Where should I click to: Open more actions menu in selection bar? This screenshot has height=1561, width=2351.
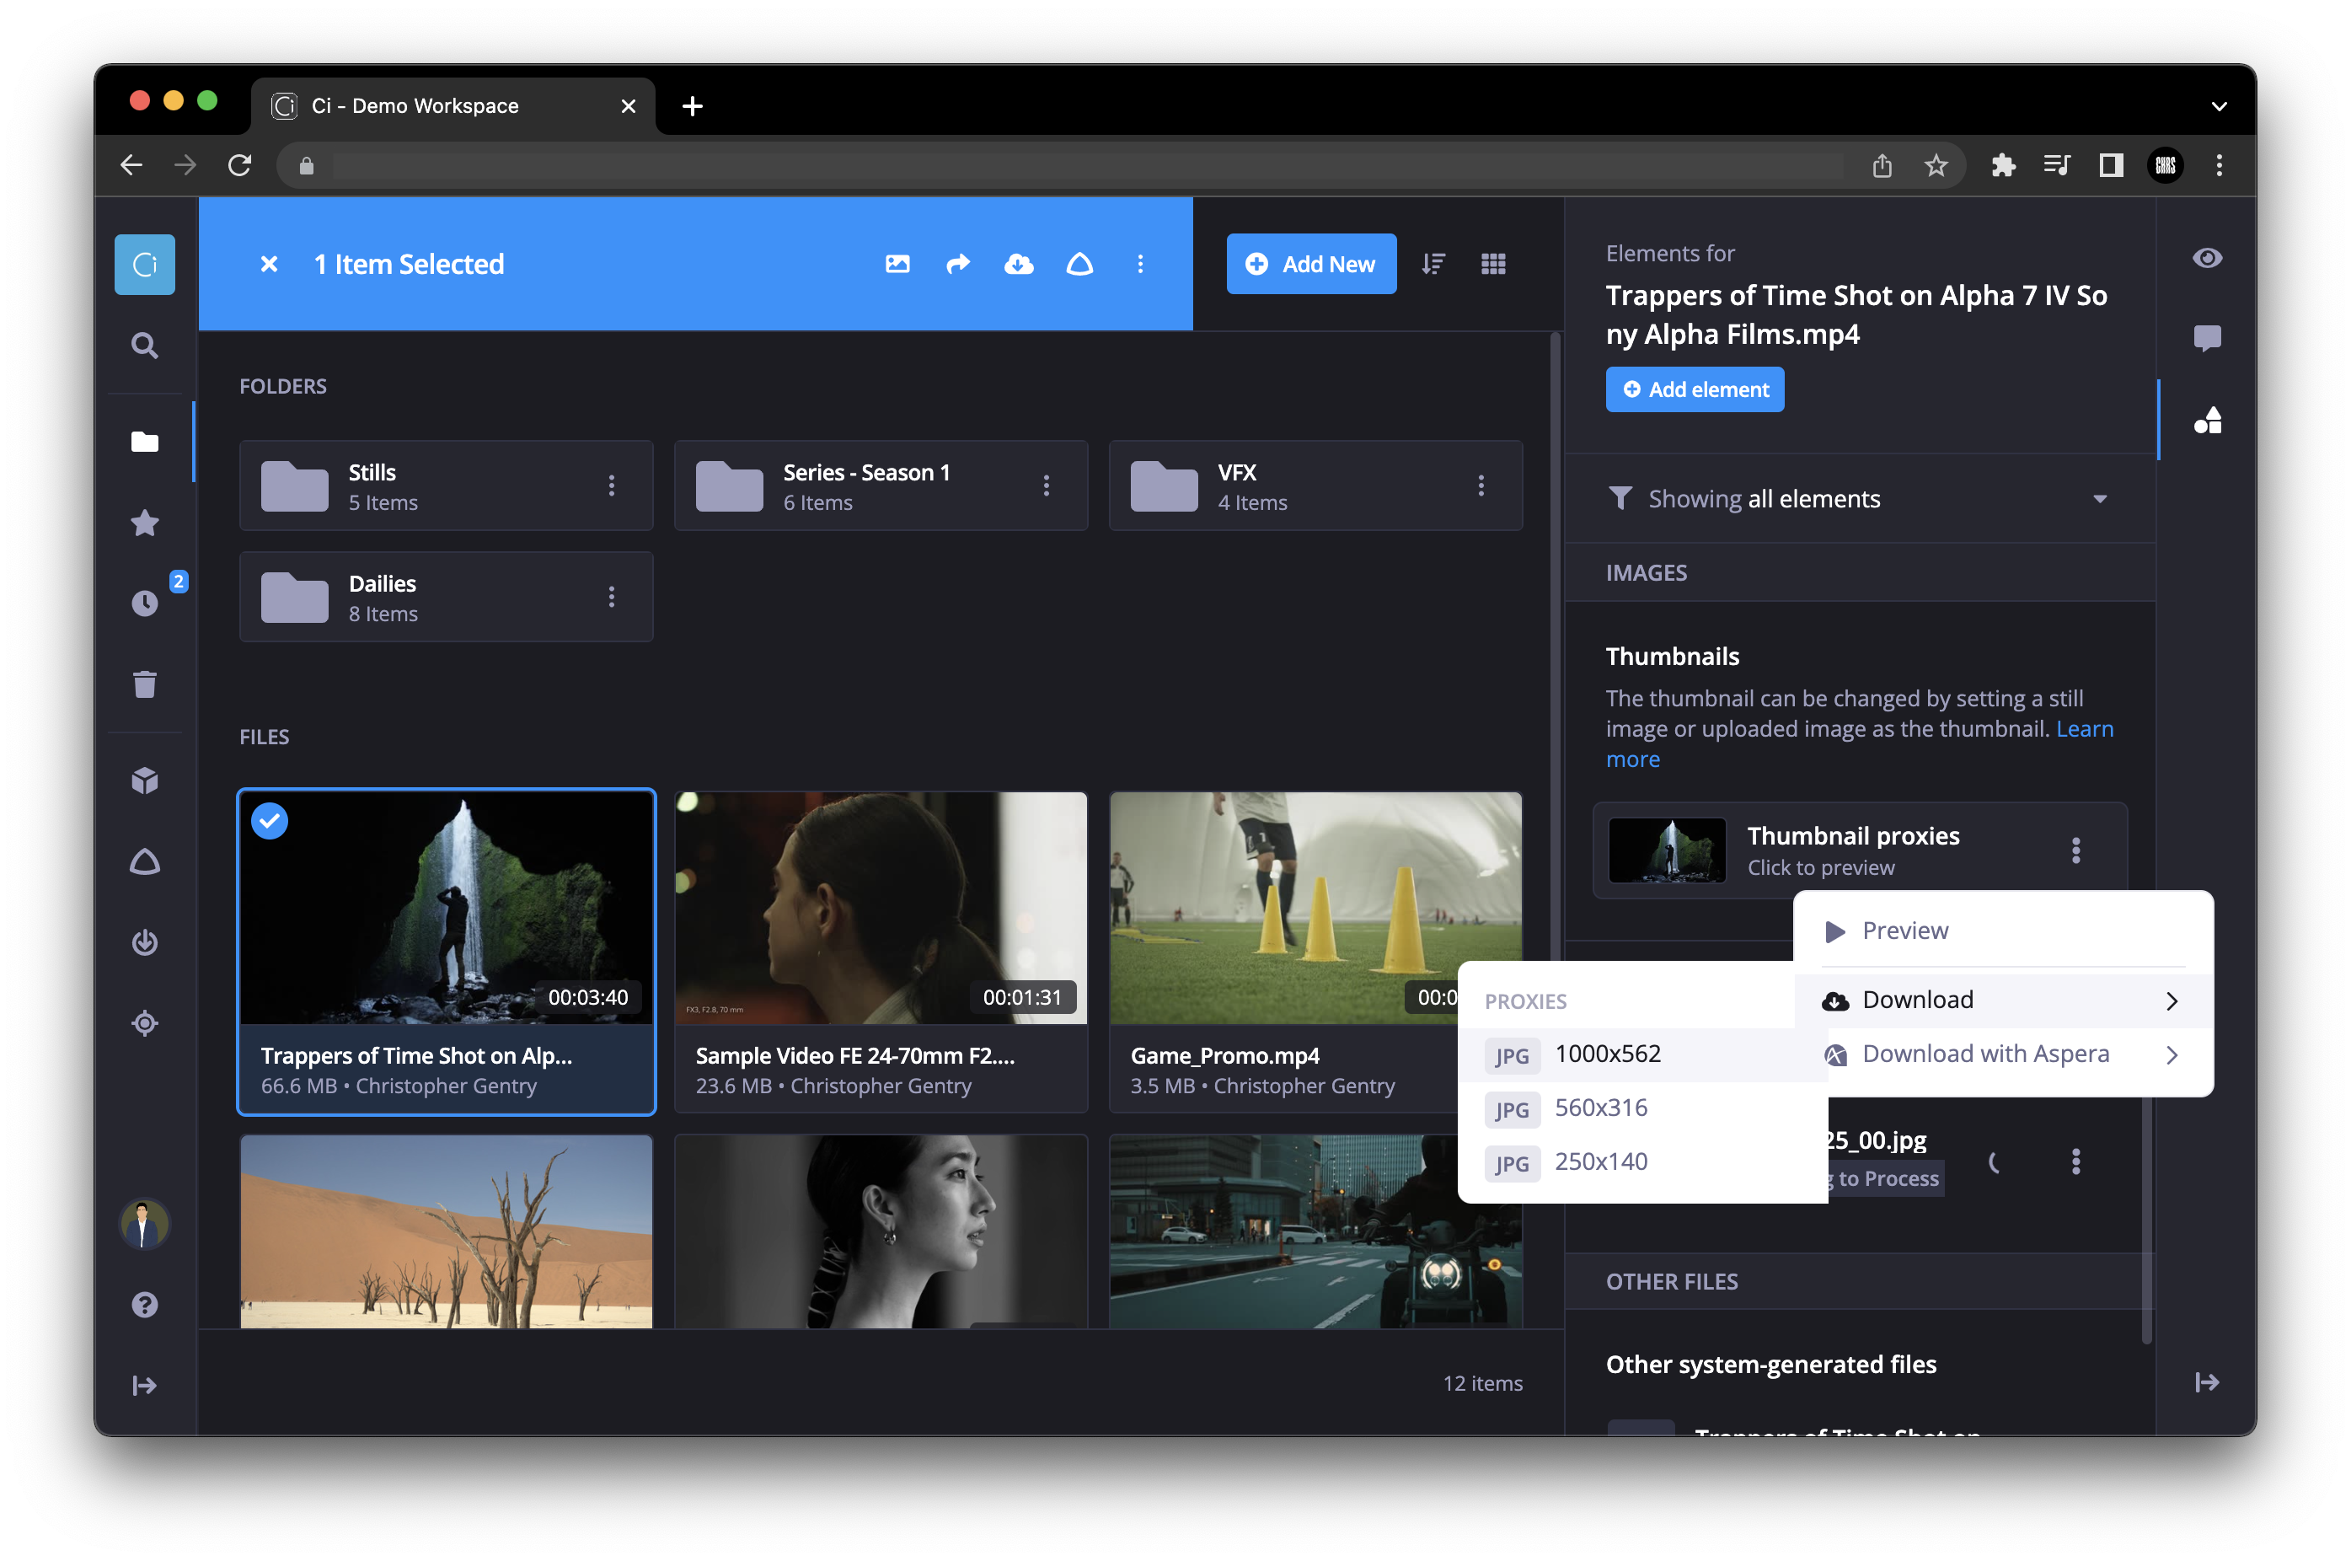1141,264
